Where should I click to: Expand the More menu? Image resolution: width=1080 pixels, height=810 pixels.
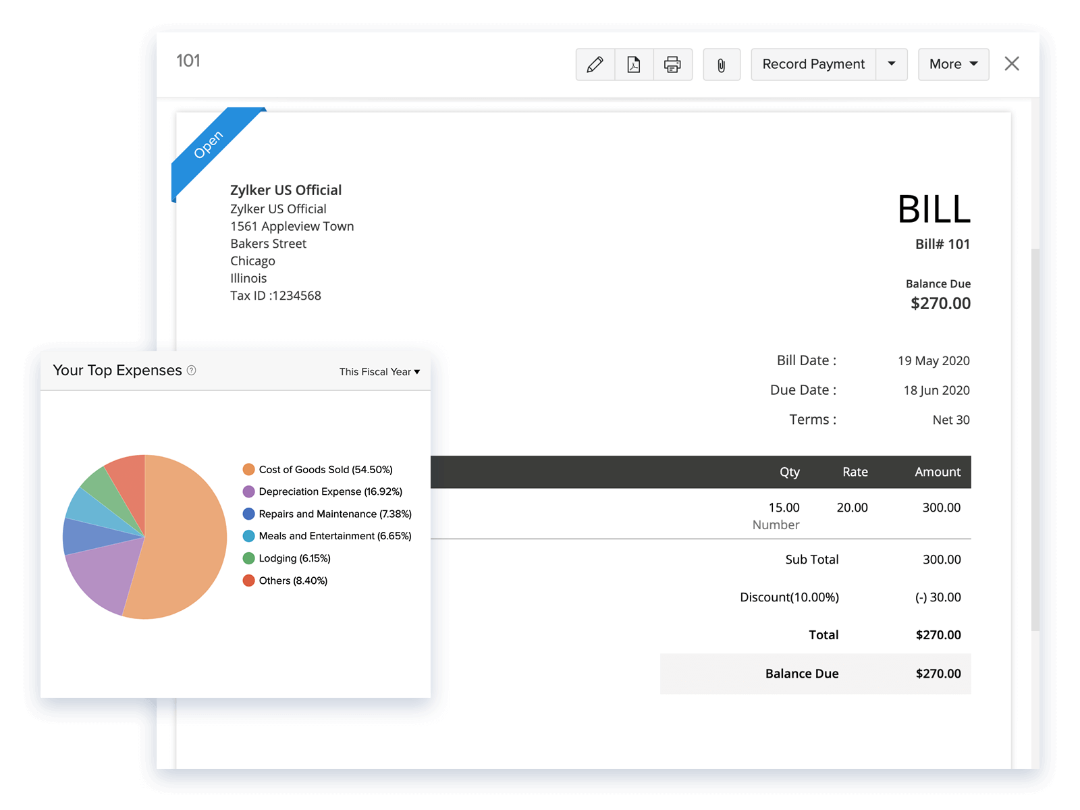952,64
